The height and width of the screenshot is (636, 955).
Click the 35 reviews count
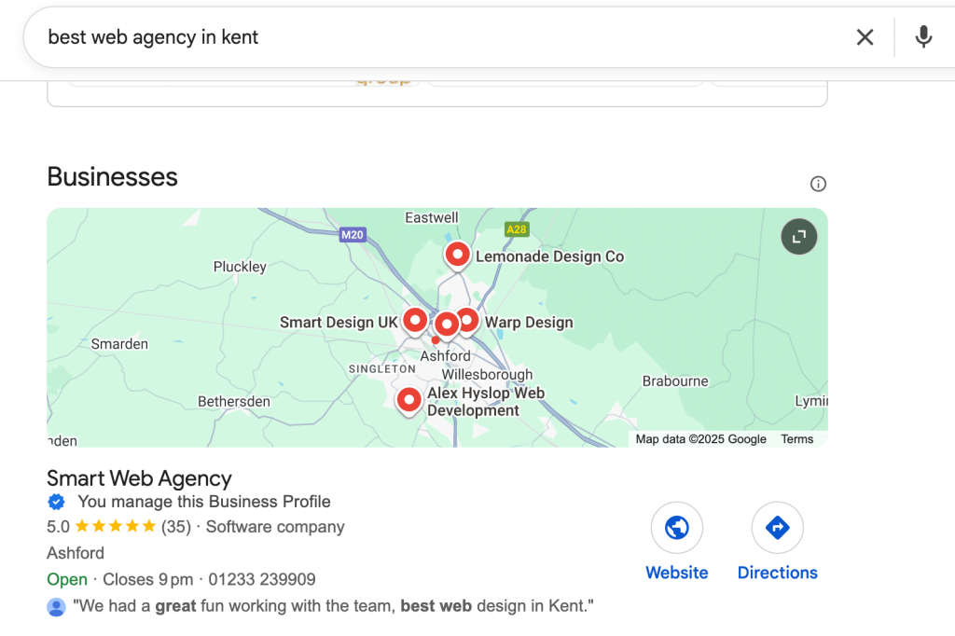[175, 527]
